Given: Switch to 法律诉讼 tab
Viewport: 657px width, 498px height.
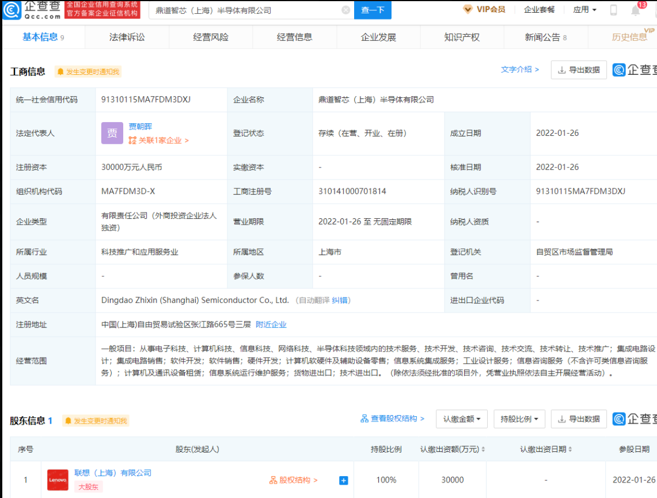Looking at the screenshot, I should [127, 37].
